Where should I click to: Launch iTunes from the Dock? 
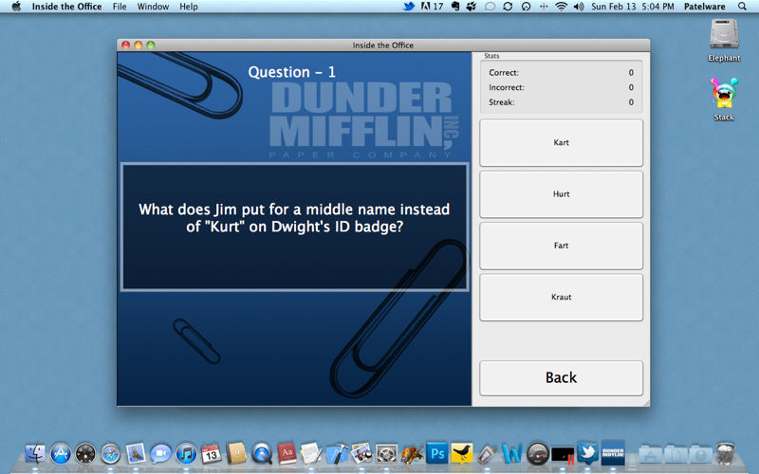pyautogui.click(x=186, y=454)
